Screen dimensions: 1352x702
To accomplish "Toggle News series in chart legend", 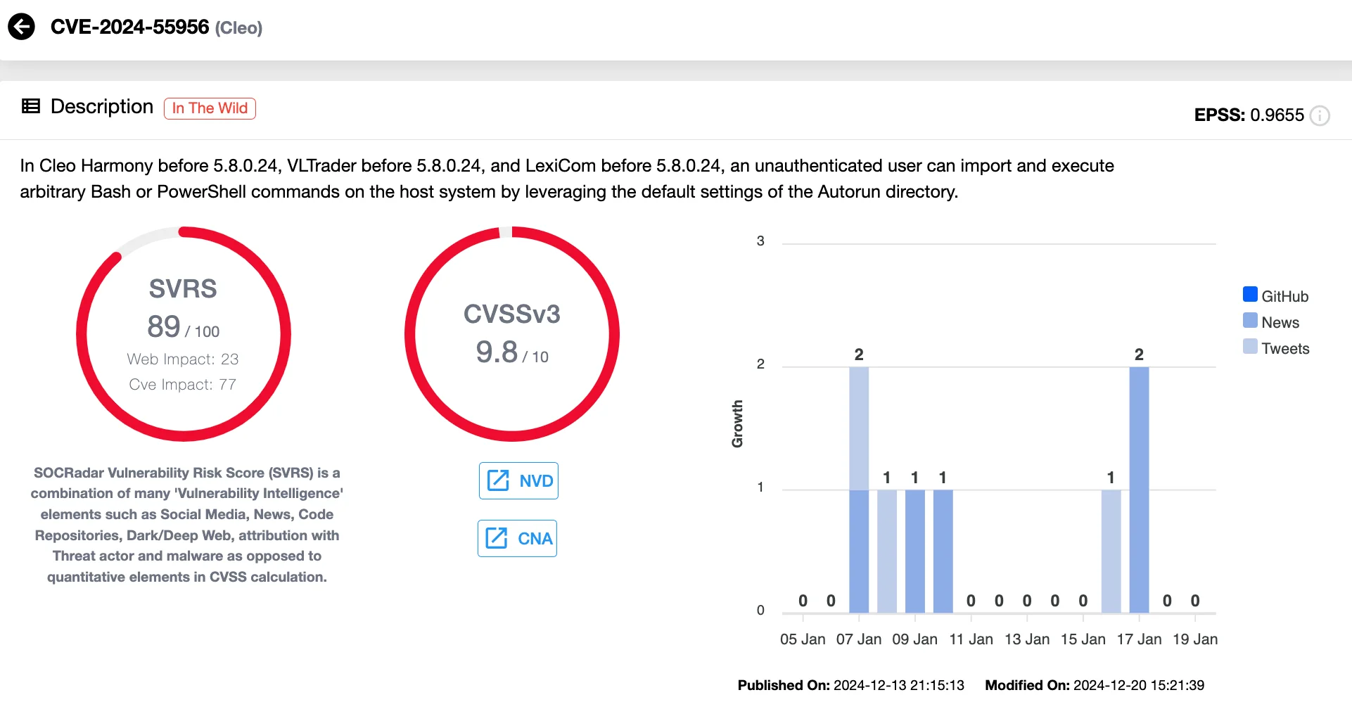I will tap(1270, 322).
